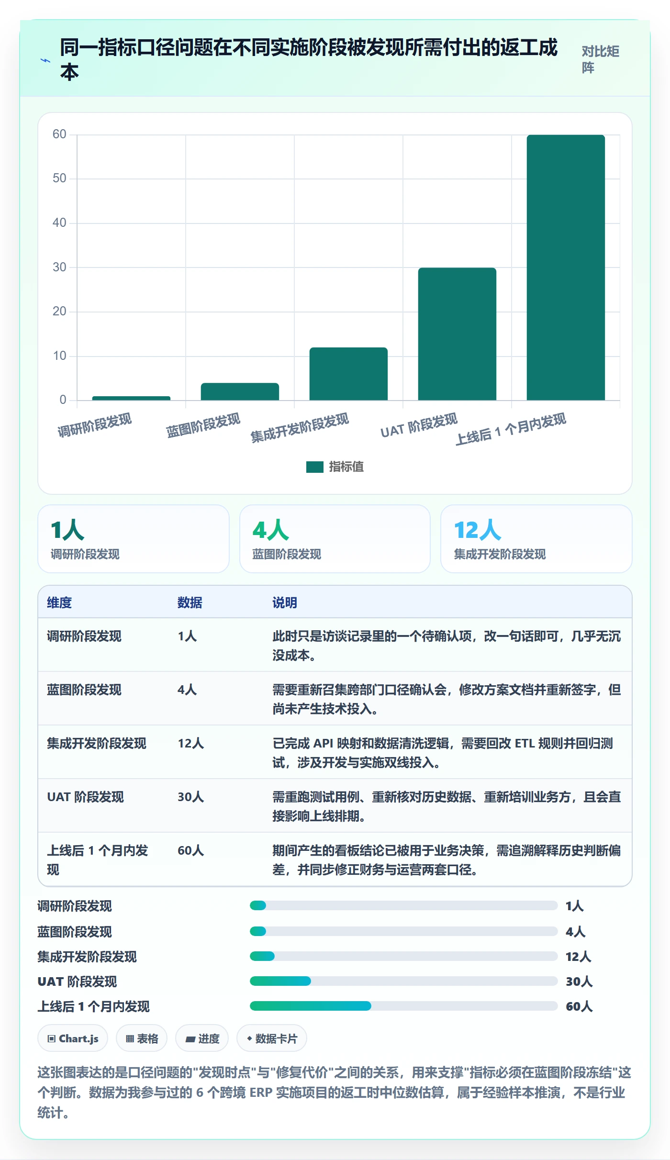The image size is (670, 1160).
Task: Click the 60人 table cell
Action: [191, 850]
